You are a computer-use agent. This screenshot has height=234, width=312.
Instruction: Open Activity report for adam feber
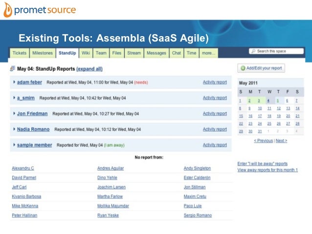pos(215,82)
